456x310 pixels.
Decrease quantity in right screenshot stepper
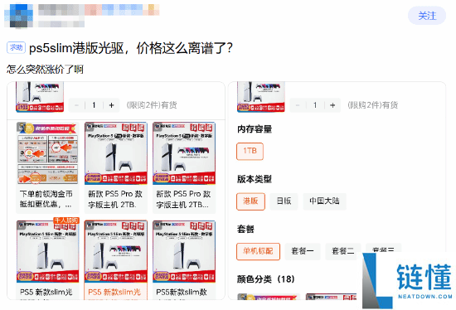tap(298, 105)
